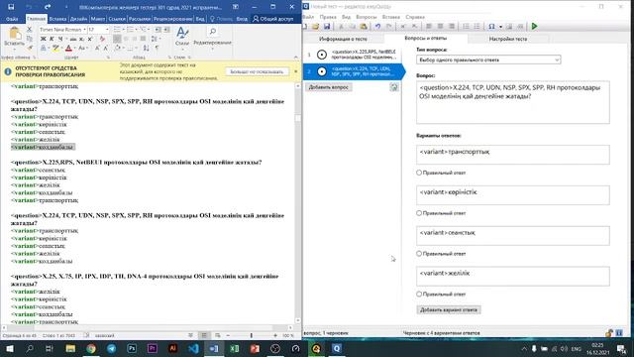634x357 pixels.
Task: Open Справка menu in easyQuizzy
Action: tap(415, 17)
